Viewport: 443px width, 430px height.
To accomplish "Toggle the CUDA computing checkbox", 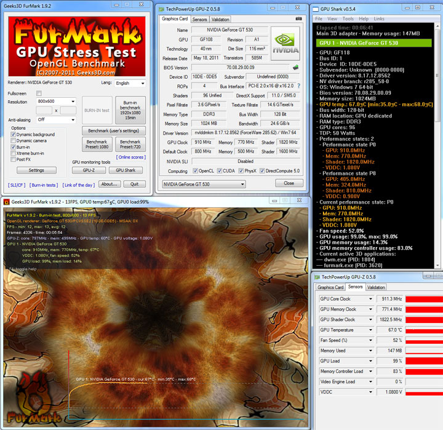I will click(220, 171).
